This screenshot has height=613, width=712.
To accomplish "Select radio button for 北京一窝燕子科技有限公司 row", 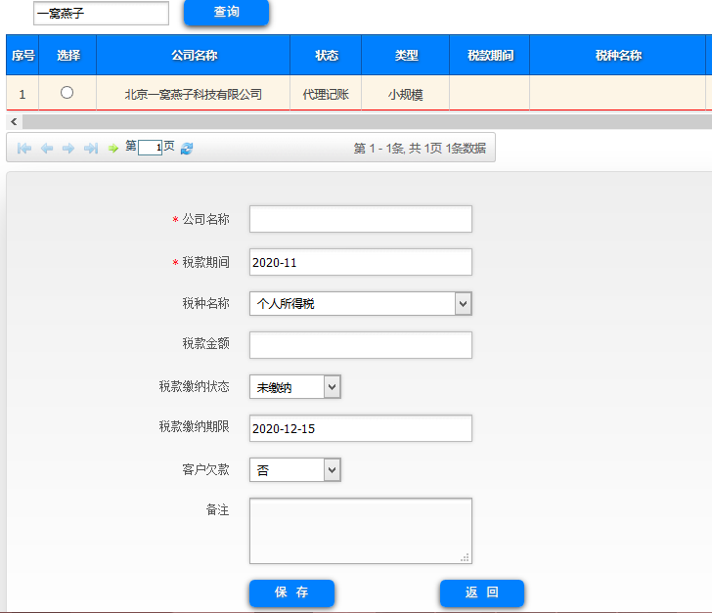I will pos(67,93).
